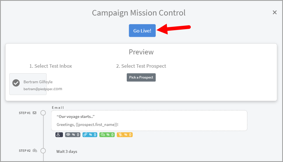Viewport: 283px width, 162px height.
Task: Click the gray eye opens badge
Action: pos(72,135)
